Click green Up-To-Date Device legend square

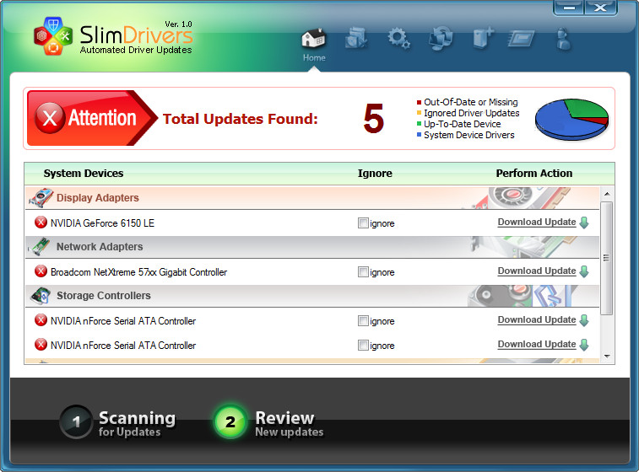[x=419, y=124]
